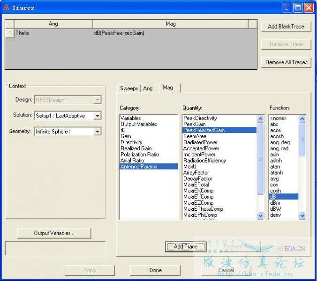Screen dimensions: 317x281
Task: Choose Directivity category
Action: tap(131, 142)
